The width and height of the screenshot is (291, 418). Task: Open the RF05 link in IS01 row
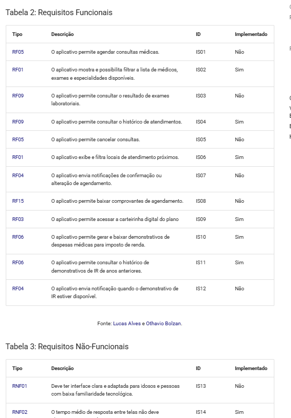coord(18,52)
